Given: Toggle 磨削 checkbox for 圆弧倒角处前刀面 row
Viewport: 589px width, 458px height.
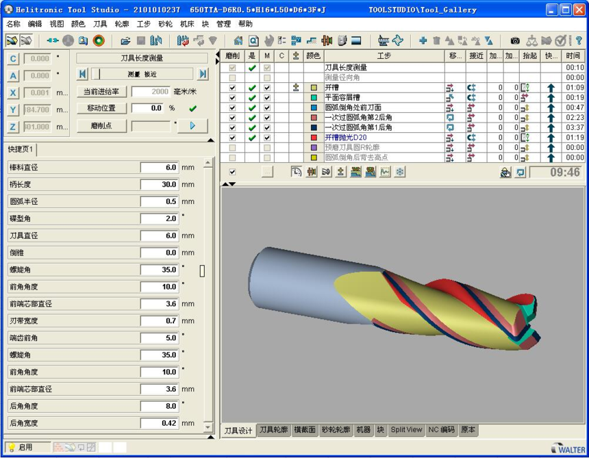Looking at the screenshot, I should (233, 107).
